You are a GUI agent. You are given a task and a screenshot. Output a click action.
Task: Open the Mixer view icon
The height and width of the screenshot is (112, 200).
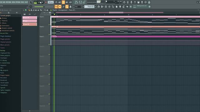pyautogui.click(x=109, y=7)
